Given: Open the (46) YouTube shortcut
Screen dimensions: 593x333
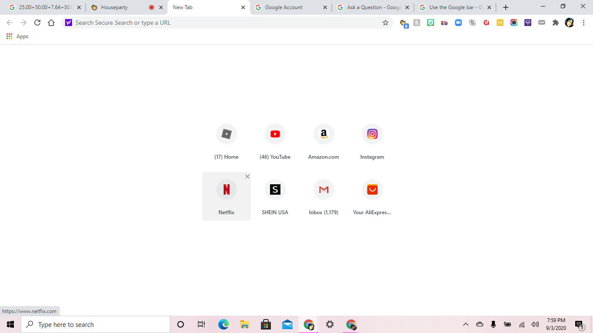Looking at the screenshot, I should [275, 142].
